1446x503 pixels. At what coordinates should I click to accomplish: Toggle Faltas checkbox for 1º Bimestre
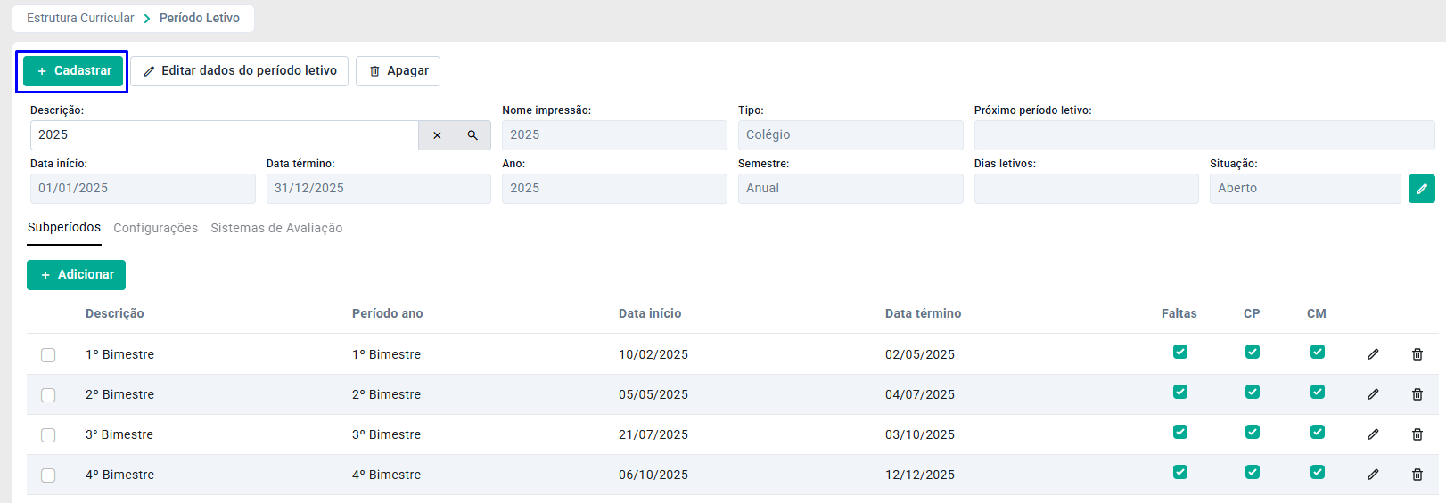(1180, 352)
